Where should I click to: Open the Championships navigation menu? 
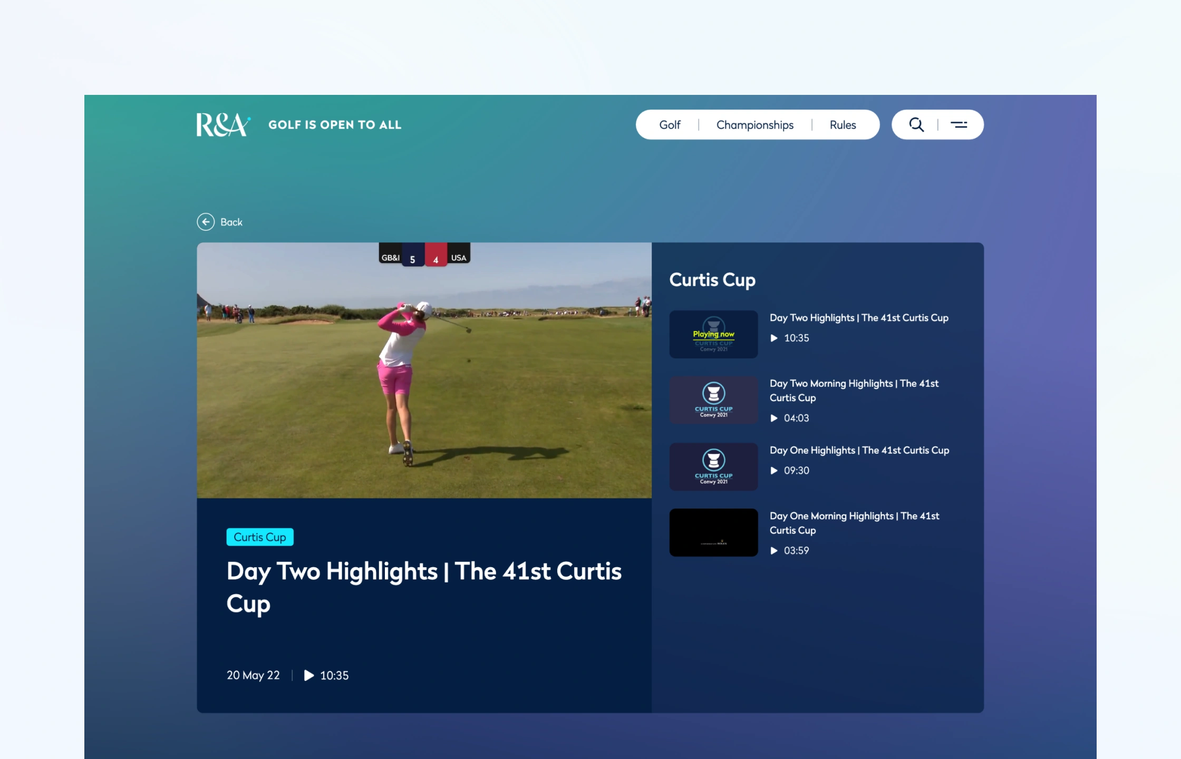(754, 125)
